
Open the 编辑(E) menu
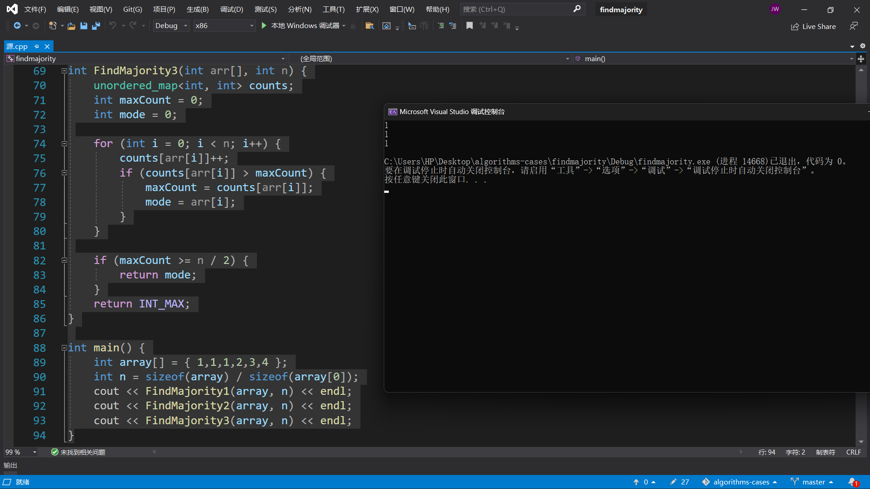click(68, 9)
